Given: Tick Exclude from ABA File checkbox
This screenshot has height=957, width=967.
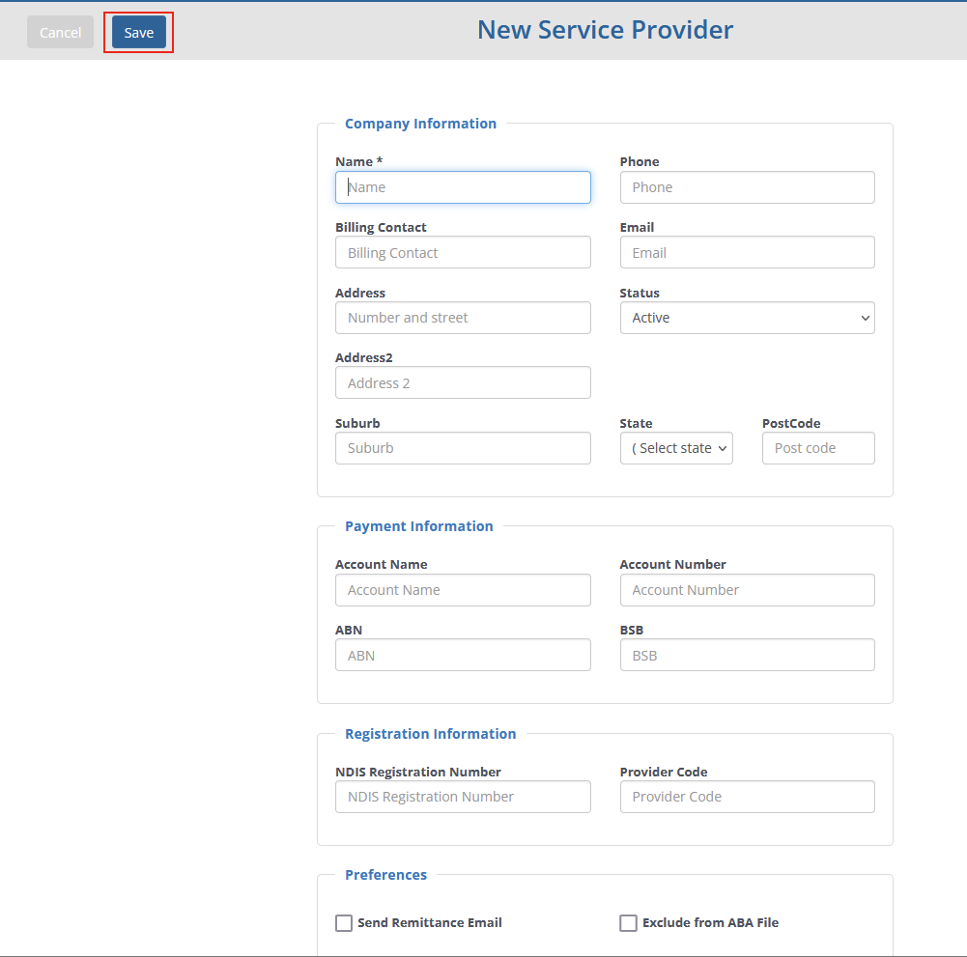Looking at the screenshot, I should (629, 923).
